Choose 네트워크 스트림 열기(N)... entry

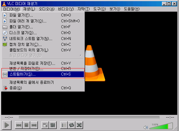pyautogui.click(x=43, y=39)
